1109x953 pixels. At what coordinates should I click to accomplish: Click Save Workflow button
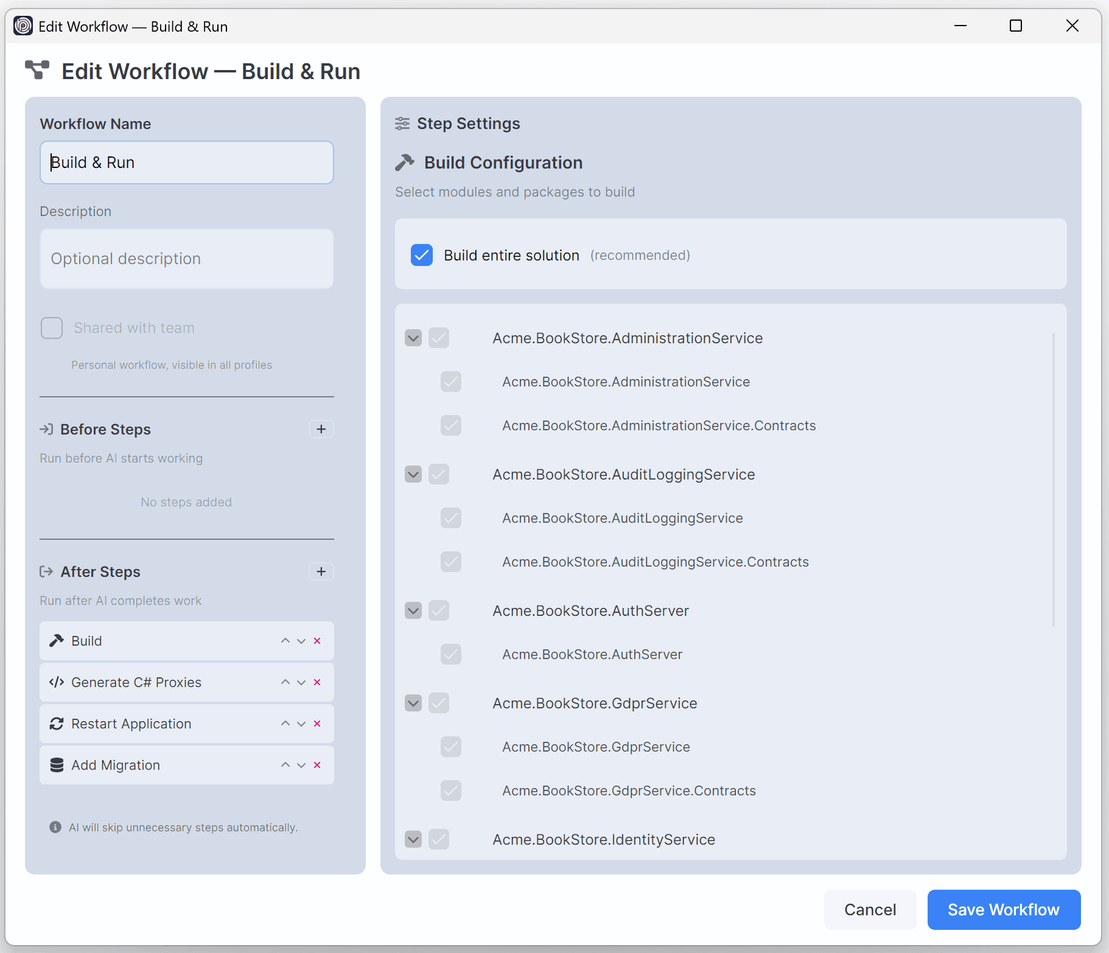pyautogui.click(x=1004, y=910)
